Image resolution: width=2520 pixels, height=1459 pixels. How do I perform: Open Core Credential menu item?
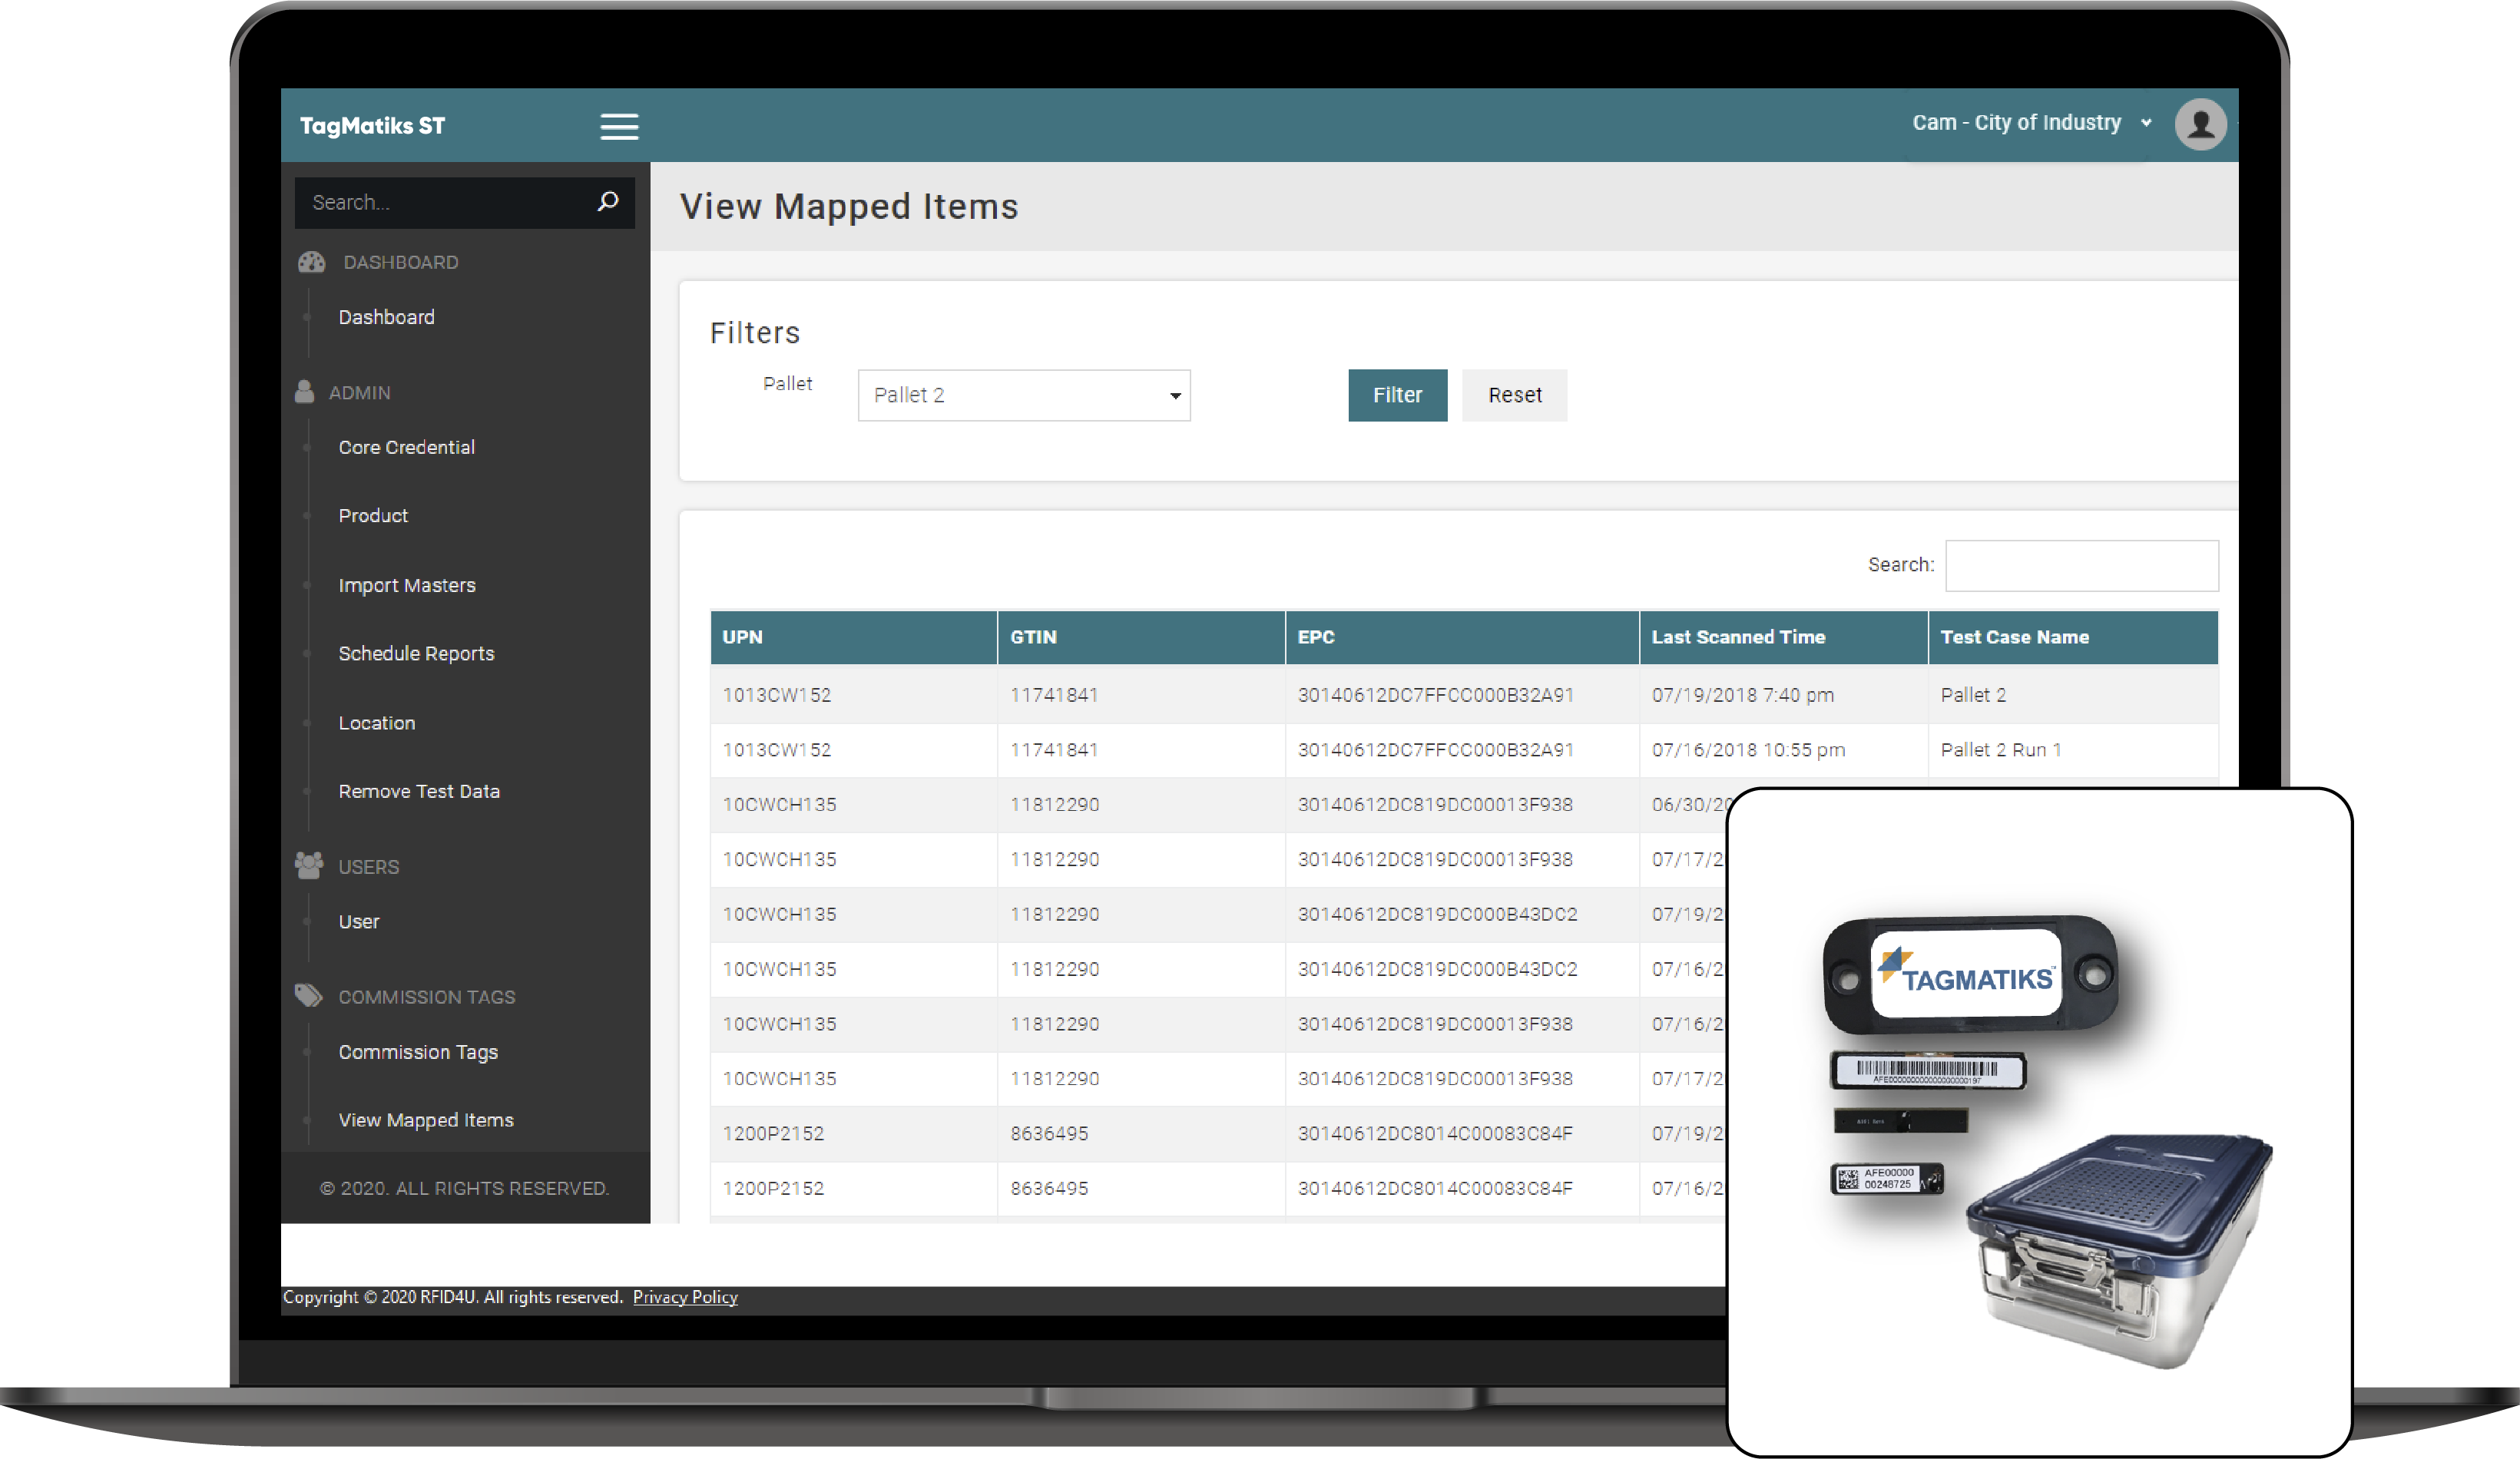click(406, 447)
